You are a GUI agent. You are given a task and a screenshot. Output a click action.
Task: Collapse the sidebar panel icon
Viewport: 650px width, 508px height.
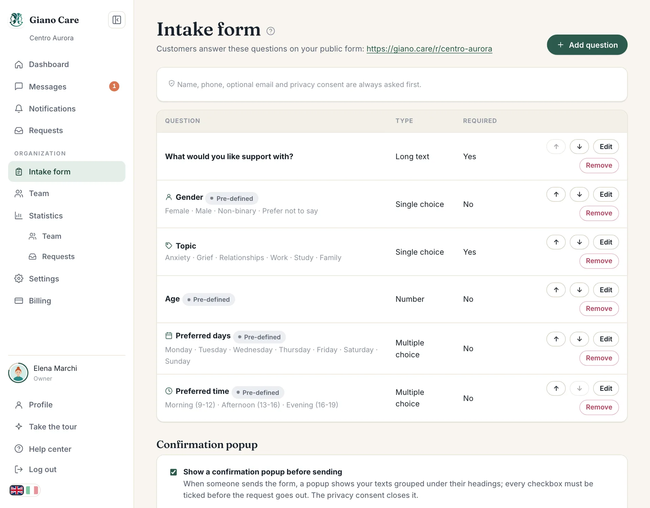click(x=116, y=20)
